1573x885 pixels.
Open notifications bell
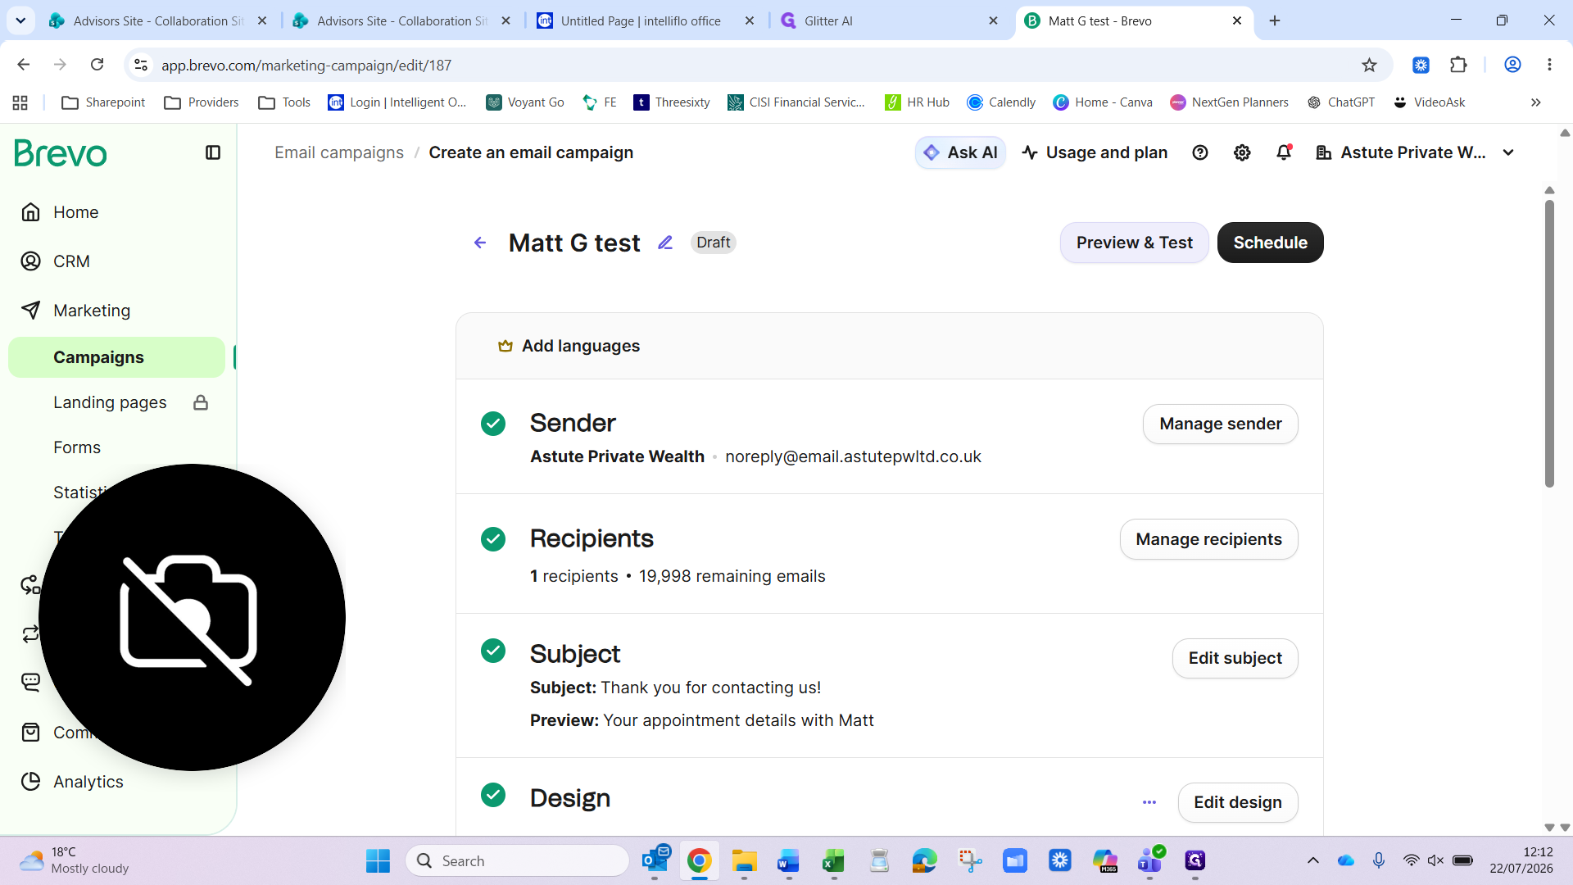pos(1284,152)
